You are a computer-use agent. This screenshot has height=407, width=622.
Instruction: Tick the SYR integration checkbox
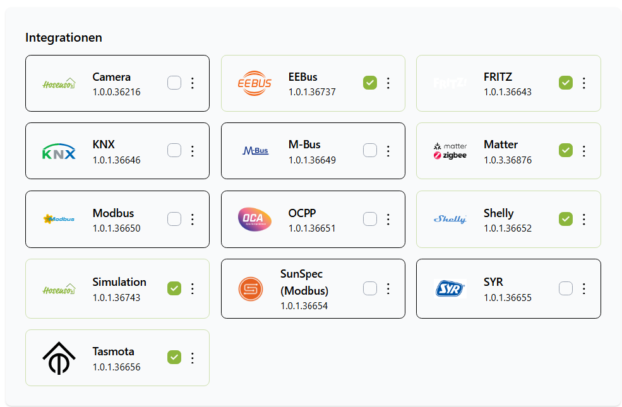[566, 288]
